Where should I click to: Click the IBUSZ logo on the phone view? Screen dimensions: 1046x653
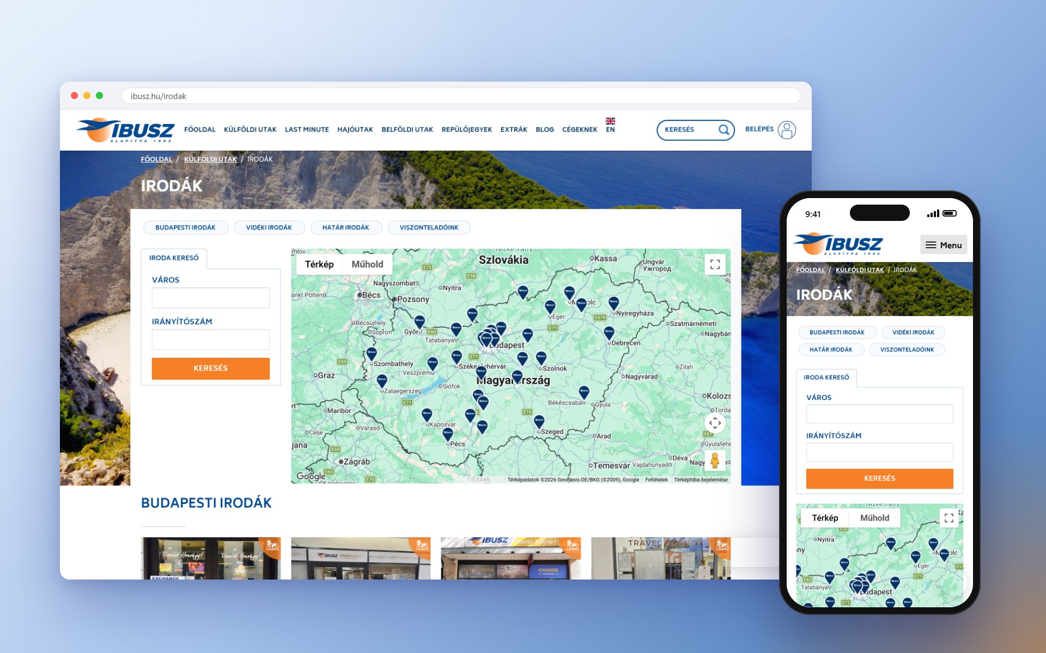point(838,244)
